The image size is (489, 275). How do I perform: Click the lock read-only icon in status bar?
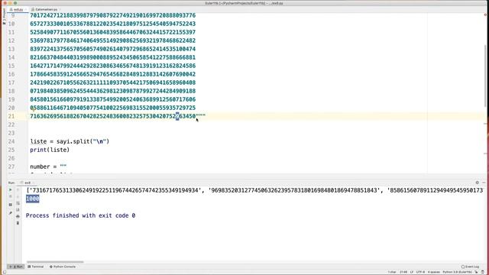[x=476, y=272]
